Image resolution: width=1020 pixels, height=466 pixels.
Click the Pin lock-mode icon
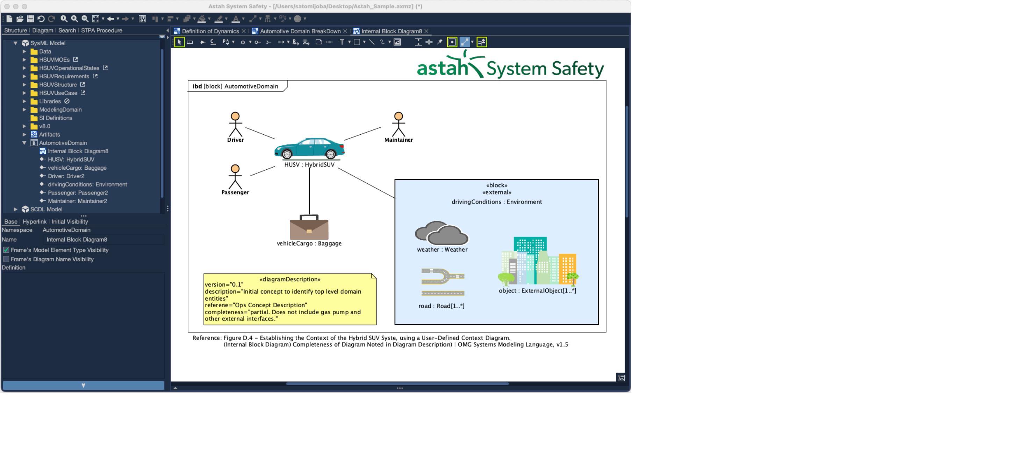(439, 42)
